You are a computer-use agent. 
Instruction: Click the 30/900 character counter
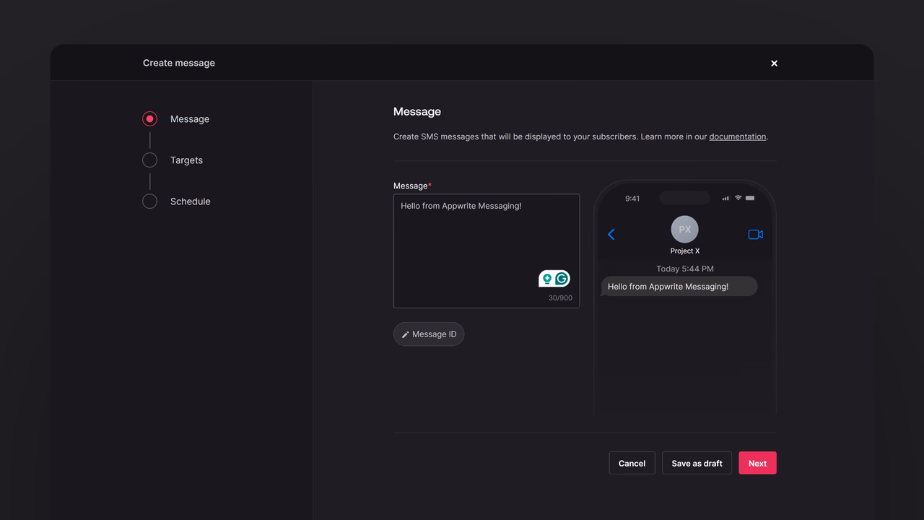point(560,298)
